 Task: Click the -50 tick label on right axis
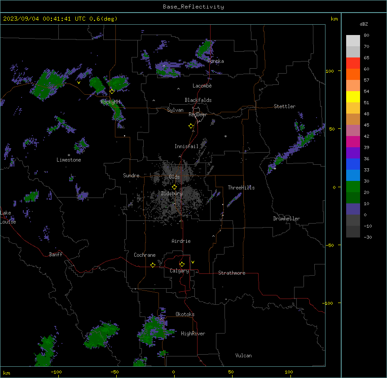[x=330, y=245]
